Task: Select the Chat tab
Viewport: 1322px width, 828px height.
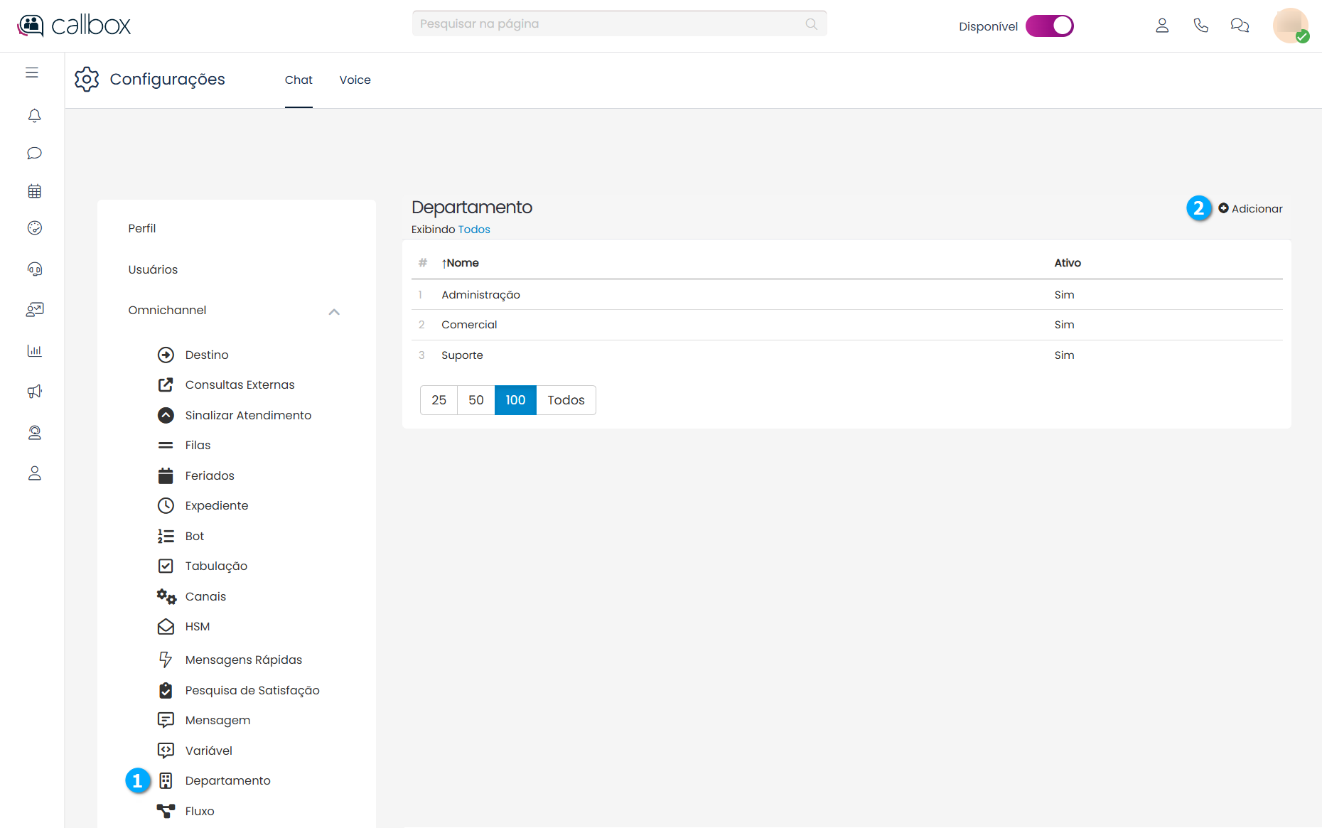Action: pyautogui.click(x=299, y=80)
